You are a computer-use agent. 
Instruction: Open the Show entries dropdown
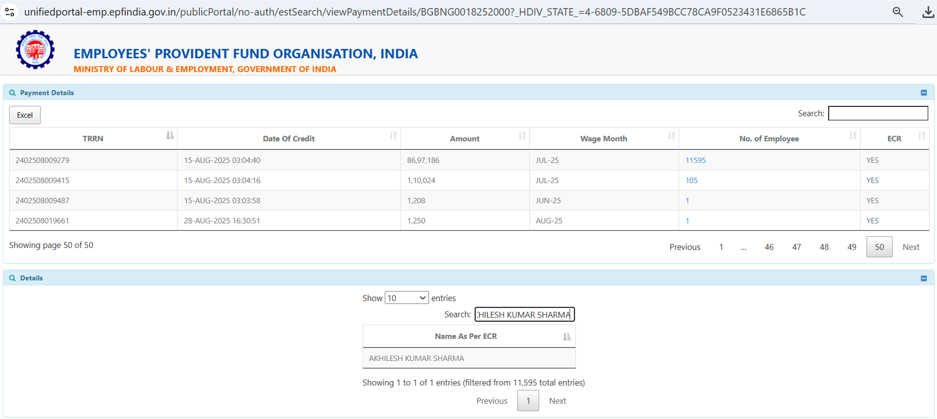406,298
